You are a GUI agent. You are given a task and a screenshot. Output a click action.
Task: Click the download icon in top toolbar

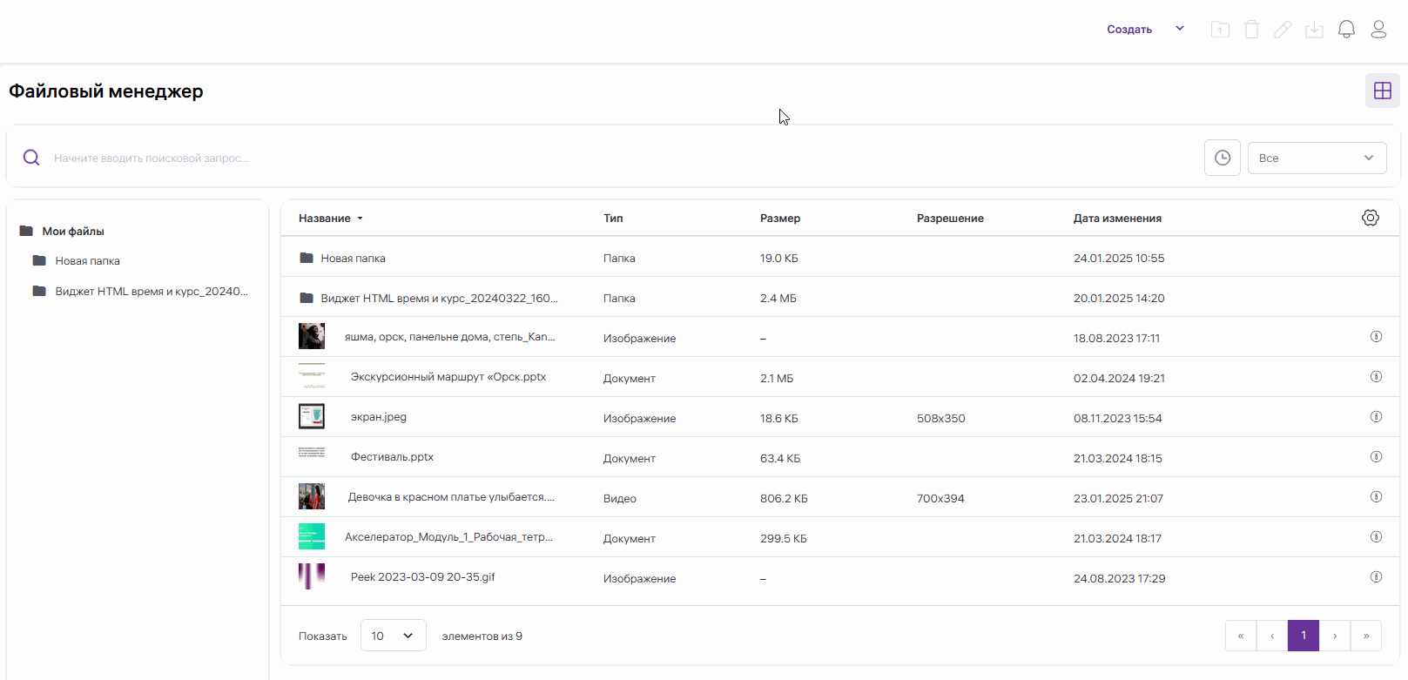pyautogui.click(x=1314, y=30)
